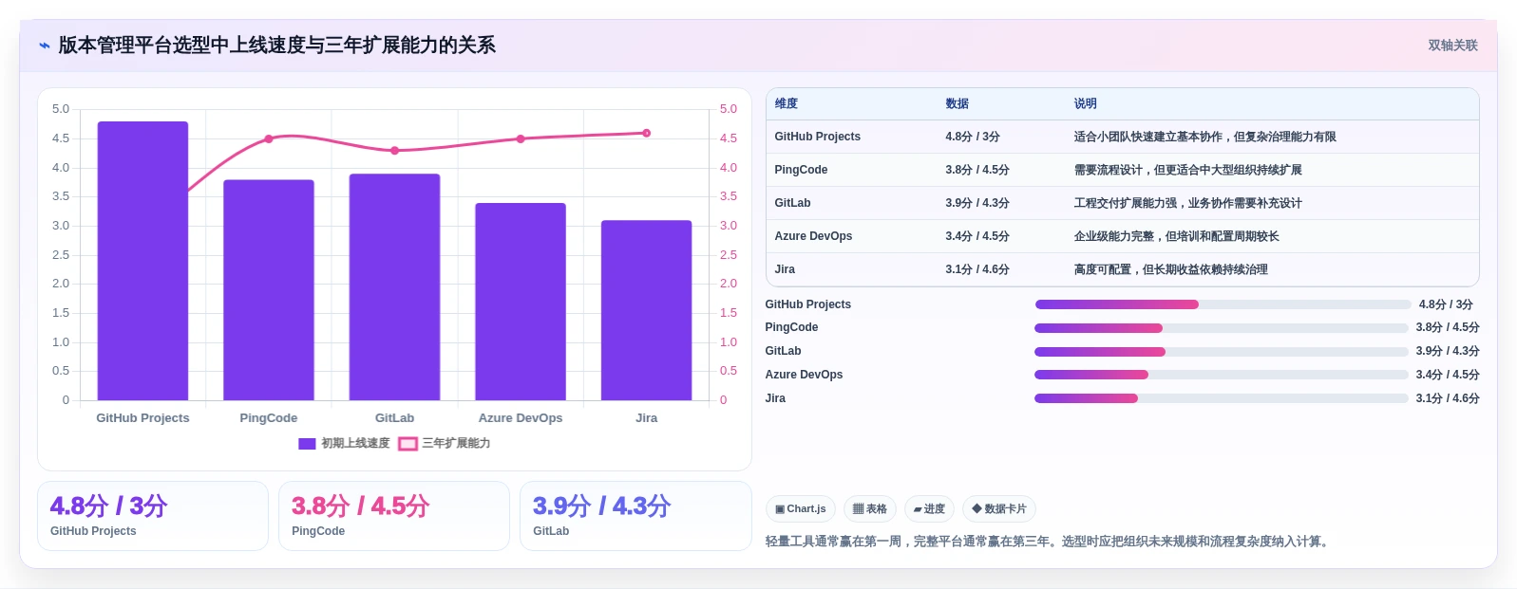Viewport: 1517px width, 589px height.
Task: Open the 4.8分 / 3分 GitHub Projects card
Action: tap(153, 516)
